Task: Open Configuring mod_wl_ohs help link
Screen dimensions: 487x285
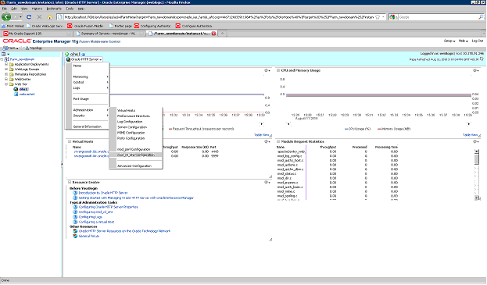Action: (x=95, y=212)
